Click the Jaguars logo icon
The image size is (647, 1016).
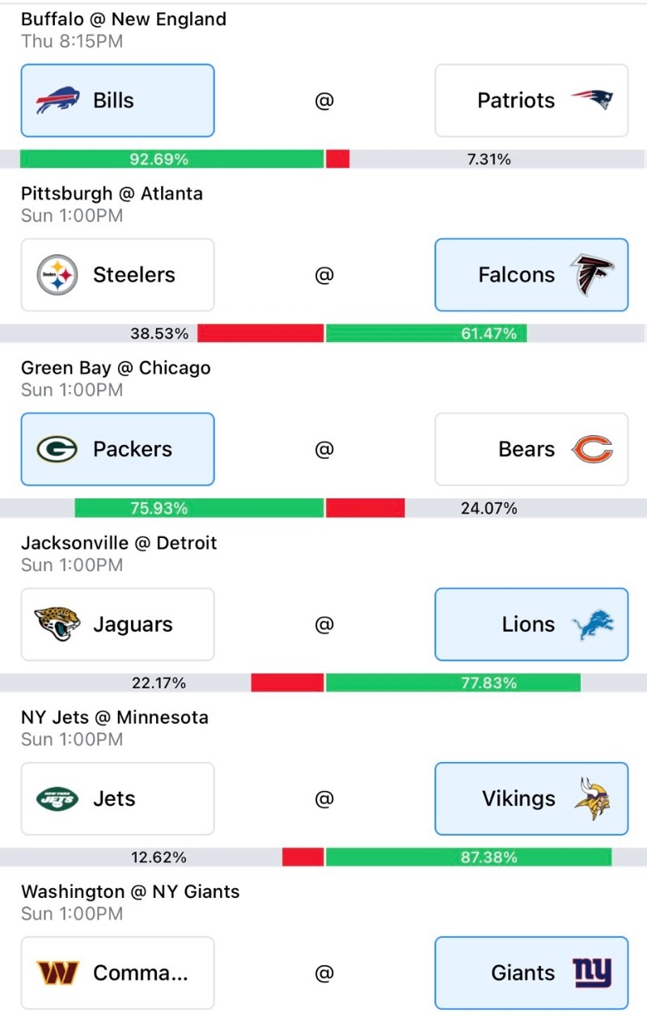pyautogui.click(x=57, y=624)
